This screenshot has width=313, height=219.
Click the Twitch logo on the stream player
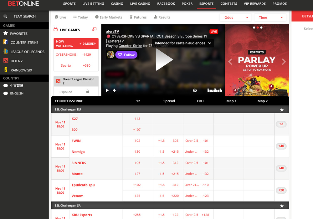pos(214,90)
